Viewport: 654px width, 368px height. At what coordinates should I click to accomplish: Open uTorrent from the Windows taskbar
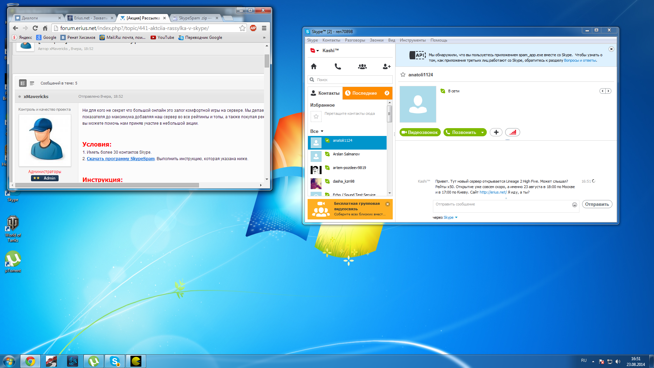tap(94, 361)
